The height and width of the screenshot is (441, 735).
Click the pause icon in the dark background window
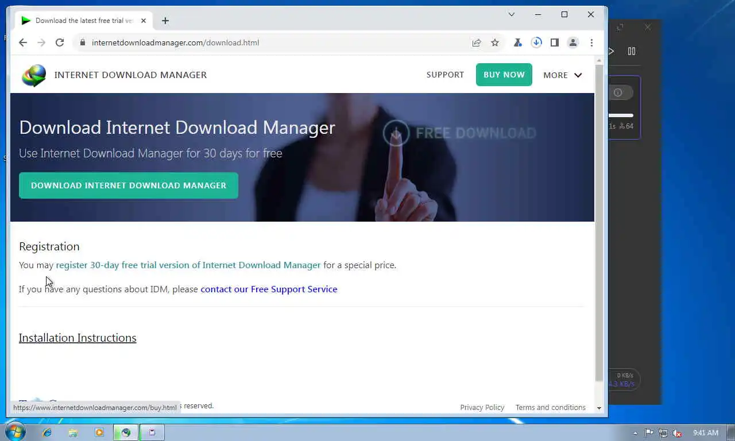click(632, 51)
